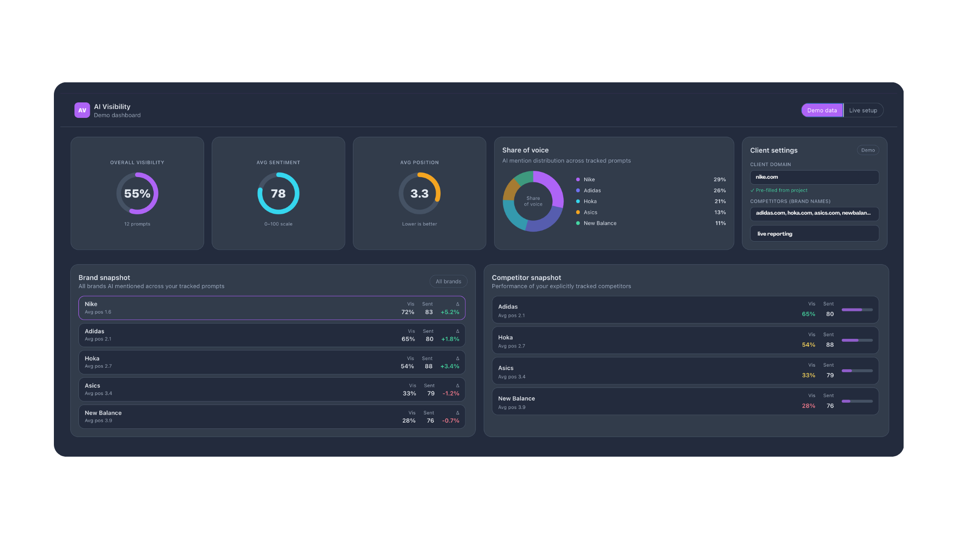
Task: Click the Asics visibility bar in Competitor snapshot
Action: tap(857, 371)
